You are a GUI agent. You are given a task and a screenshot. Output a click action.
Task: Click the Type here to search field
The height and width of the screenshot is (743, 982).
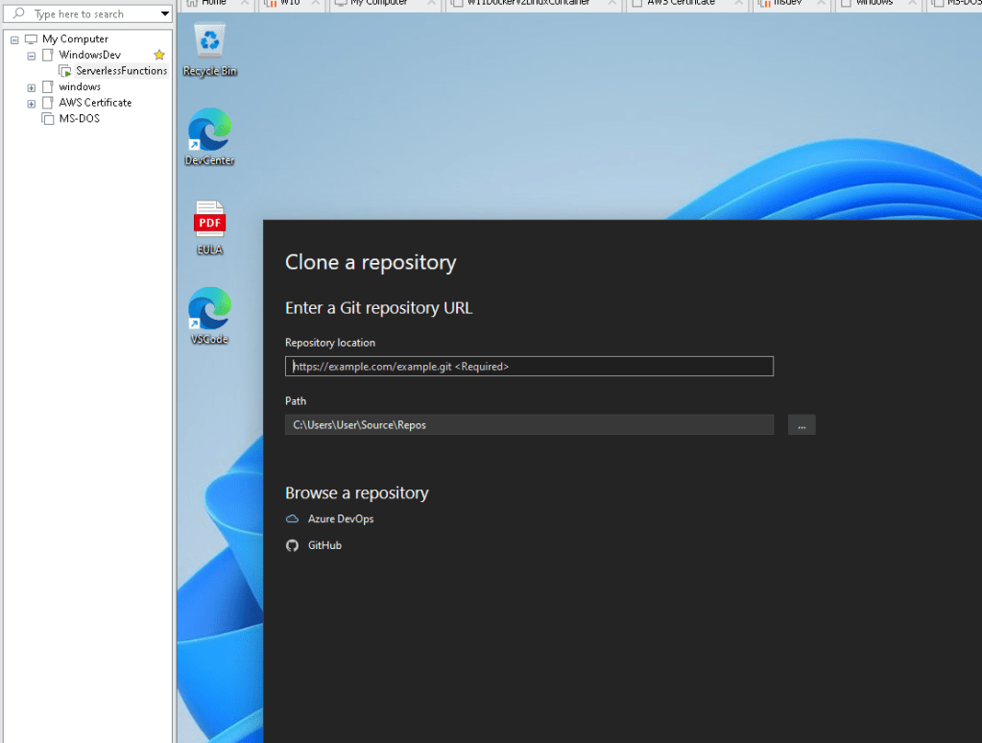tap(87, 13)
